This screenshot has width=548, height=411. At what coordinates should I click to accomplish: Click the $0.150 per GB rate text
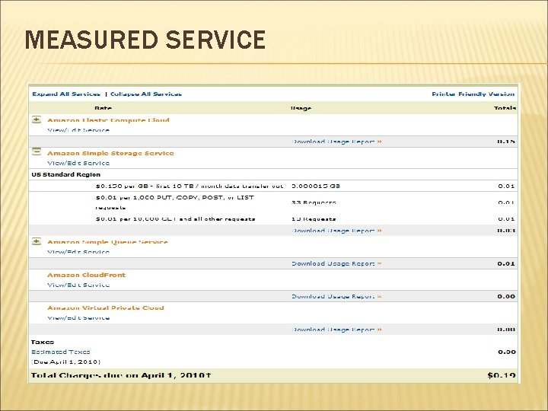point(190,186)
